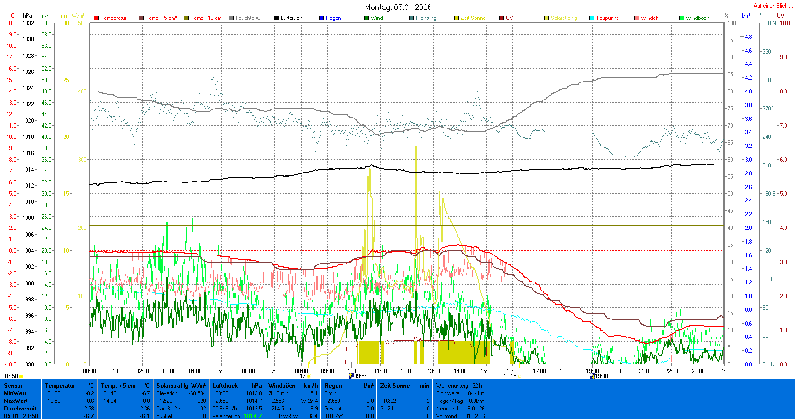Click the moon icon beside 19:00
The height and width of the screenshot is (419, 795).
click(x=592, y=376)
